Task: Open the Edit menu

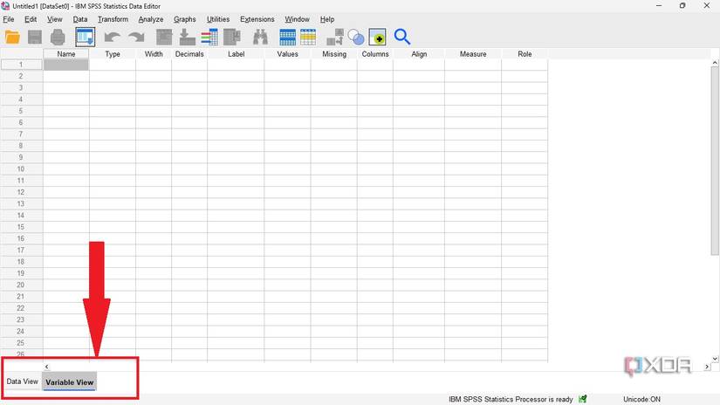Action: tap(31, 19)
